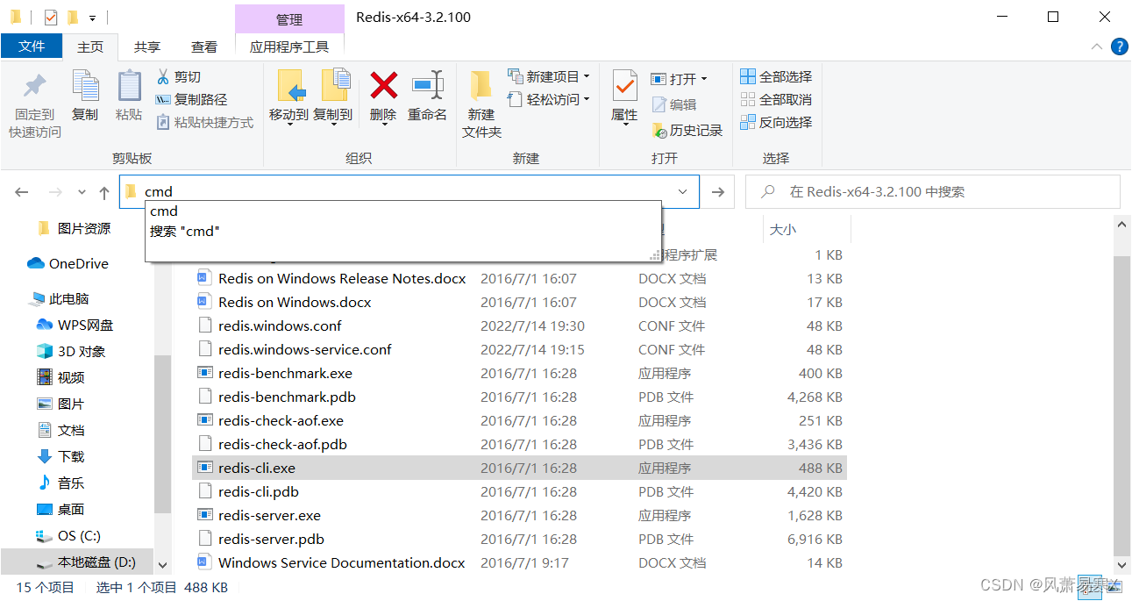Select the Manage (管理) contextual tab

point(289,18)
